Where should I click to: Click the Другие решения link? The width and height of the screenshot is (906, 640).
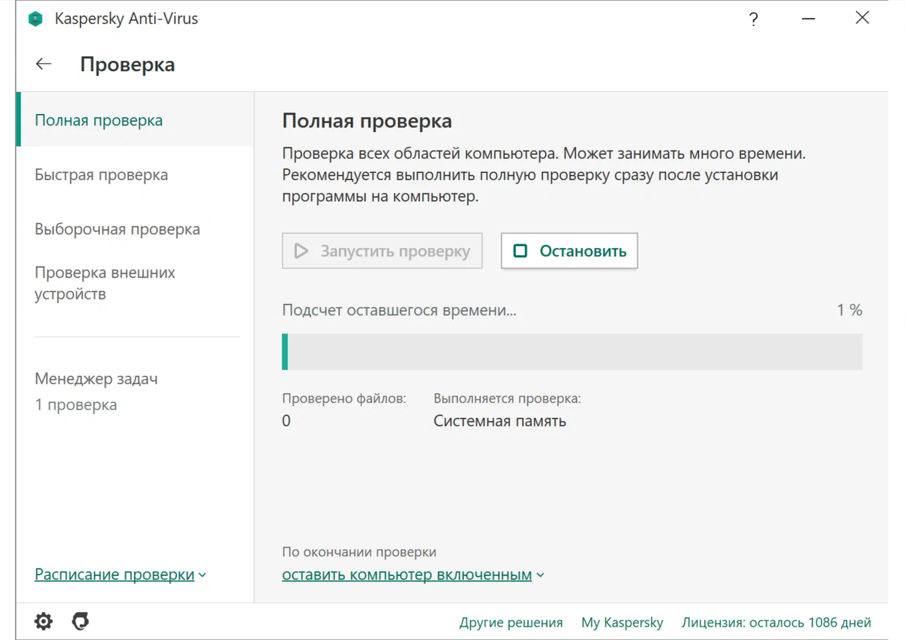(511, 622)
